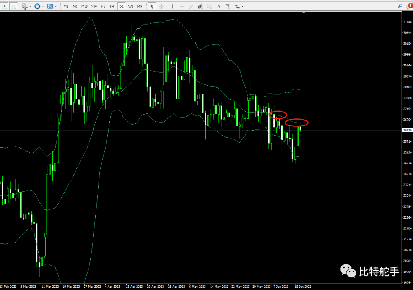The height and width of the screenshot is (290, 413).
Task: Click the 31144 price axis label
Action: pyautogui.click(x=407, y=22)
